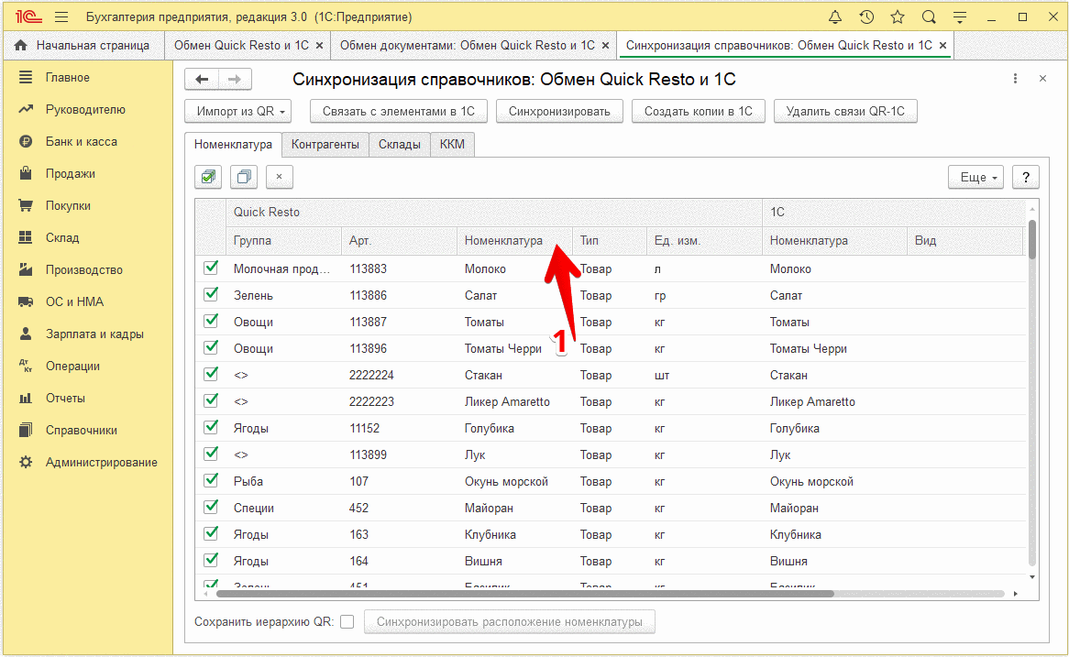
Task: Toggle checkbox for Ликер Amaretto row
Action: pos(212,400)
